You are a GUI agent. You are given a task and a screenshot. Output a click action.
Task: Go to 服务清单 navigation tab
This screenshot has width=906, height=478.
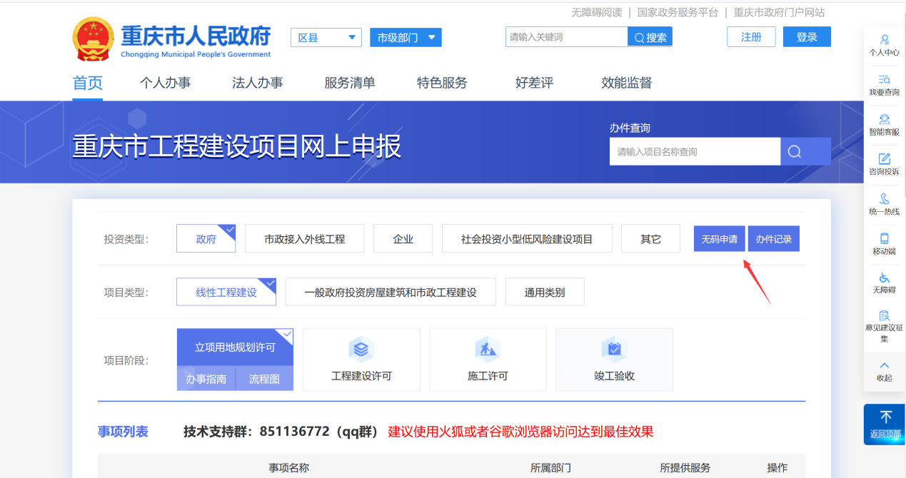pos(350,83)
